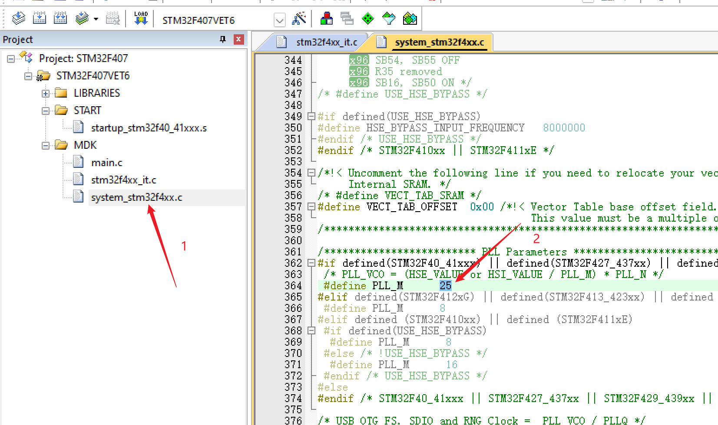Select the LIBRARIES group label
This screenshot has width=718, height=425.
pyautogui.click(x=97, y=93)
